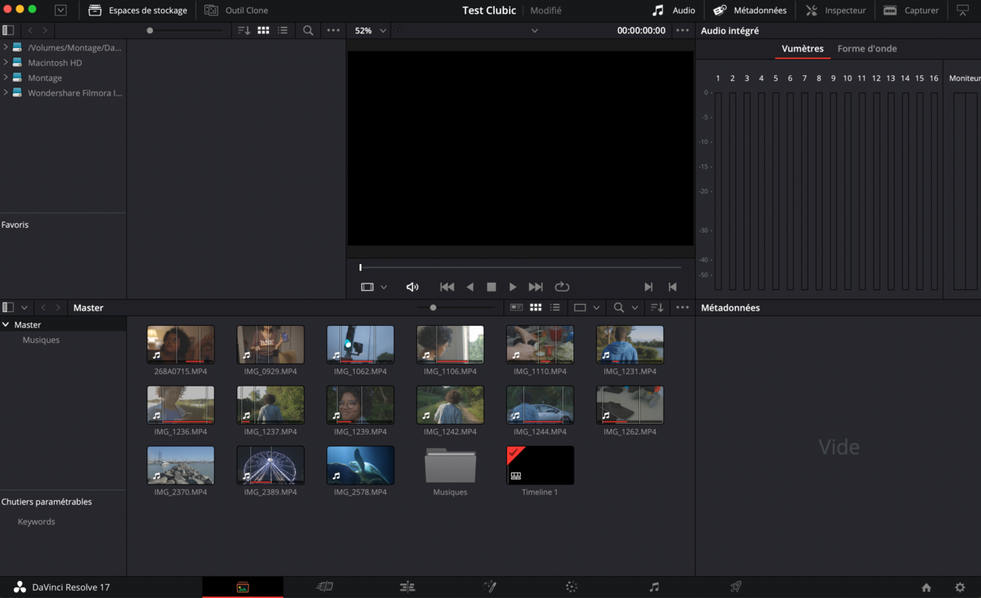This screenshot has height=598, width=981.
Task: Open media storage sort options
Action: pos(244,30)
